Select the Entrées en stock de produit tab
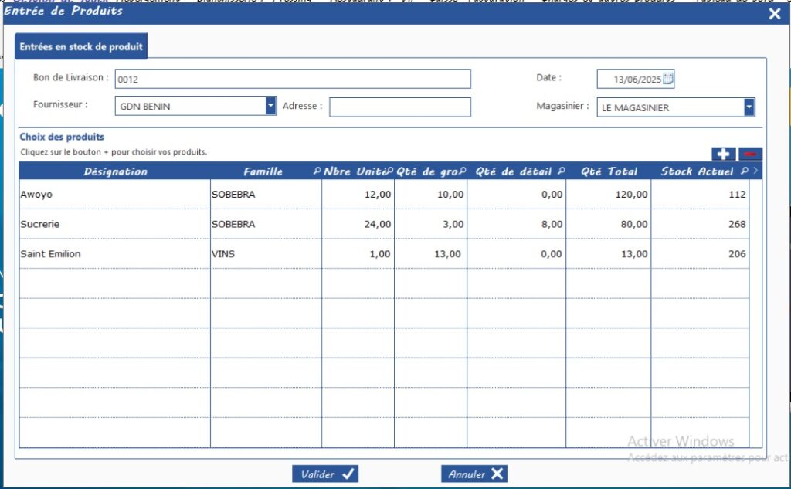The image size is (791, 489). point(81,47)
